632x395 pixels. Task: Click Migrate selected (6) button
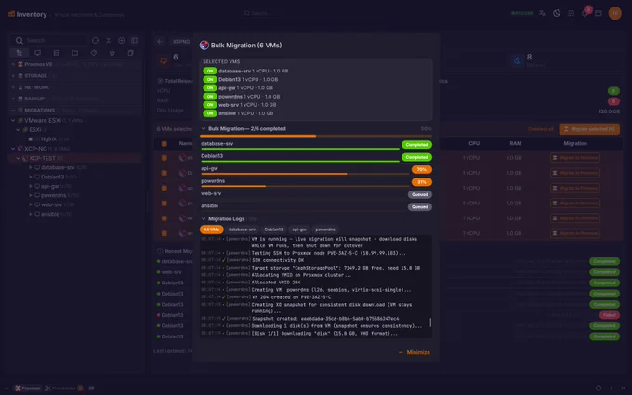tap(589, 129)
